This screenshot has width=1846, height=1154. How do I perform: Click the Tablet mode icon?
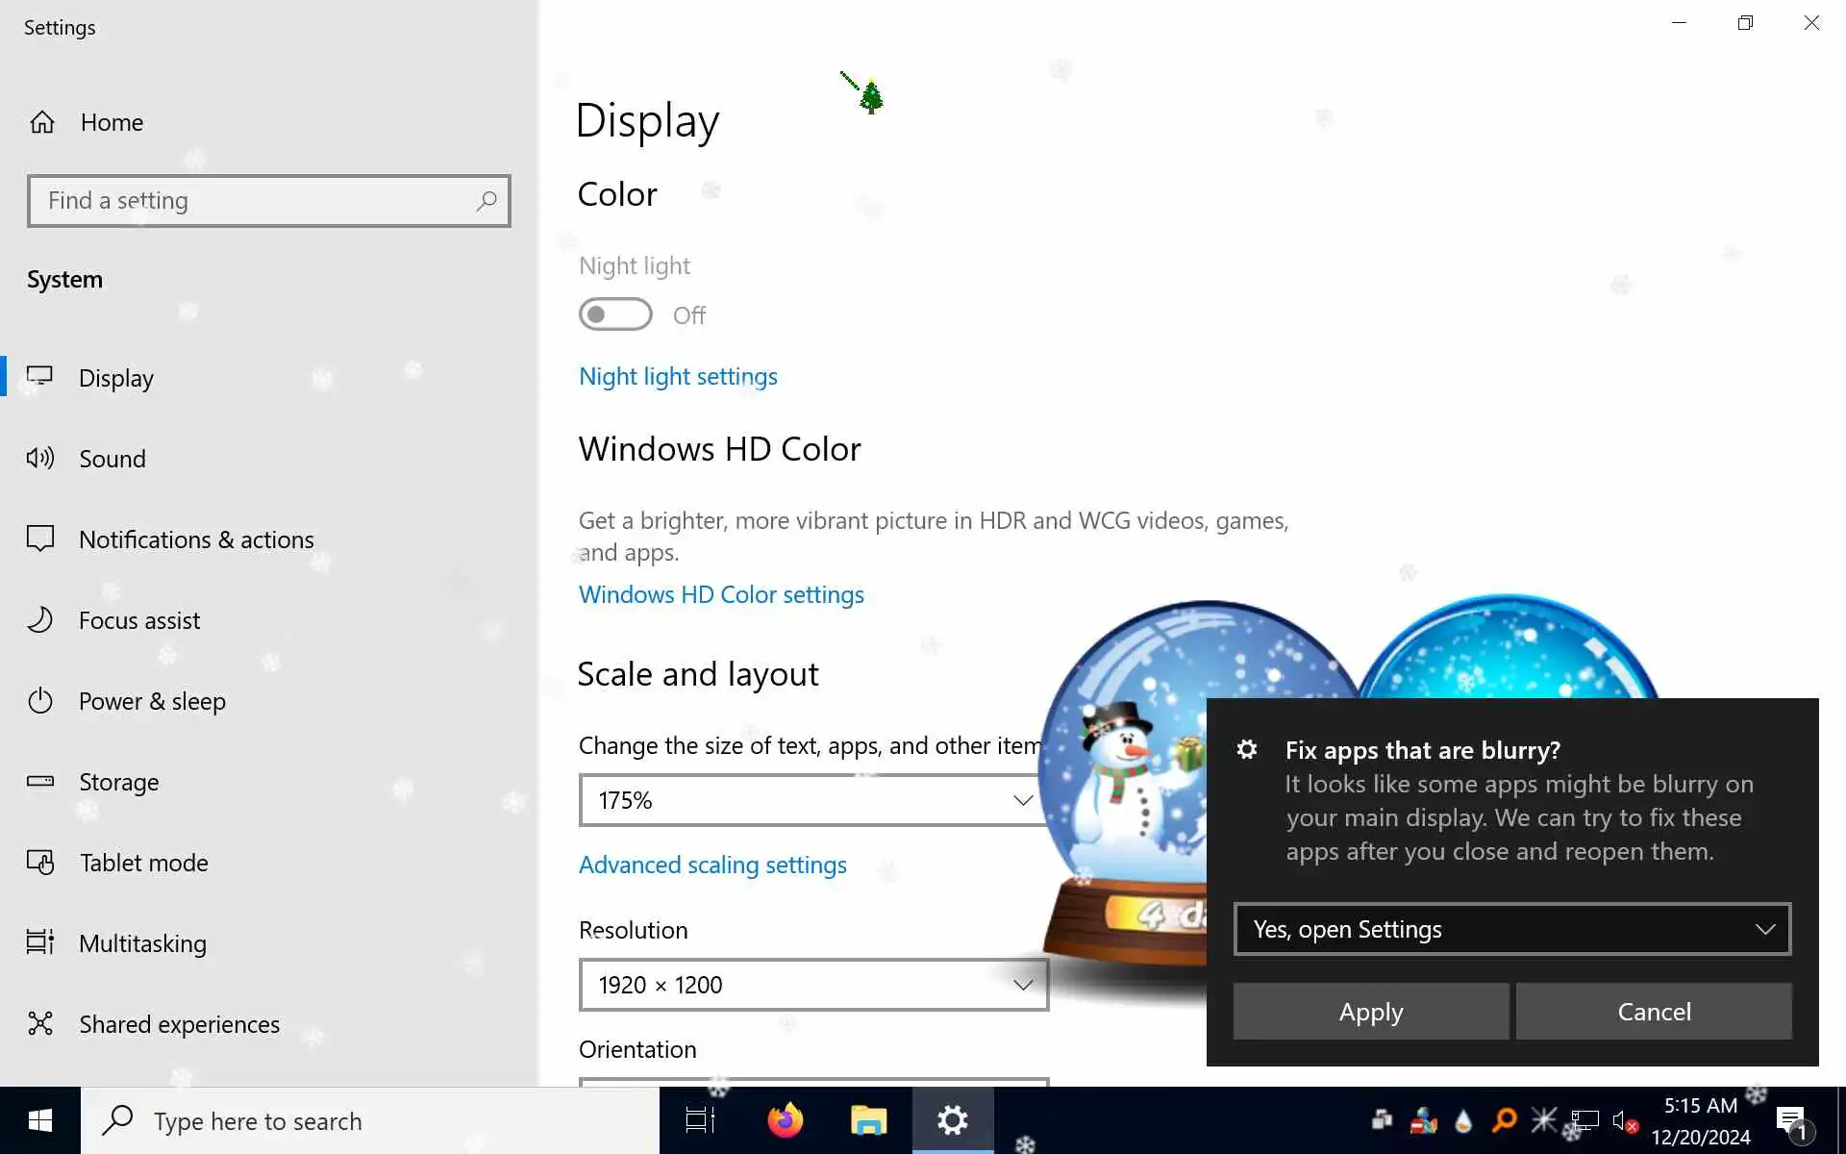(40, 862)
